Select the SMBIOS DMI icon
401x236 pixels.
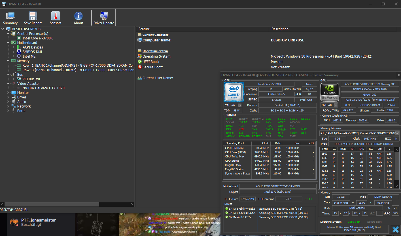click(x=19, y=52)
